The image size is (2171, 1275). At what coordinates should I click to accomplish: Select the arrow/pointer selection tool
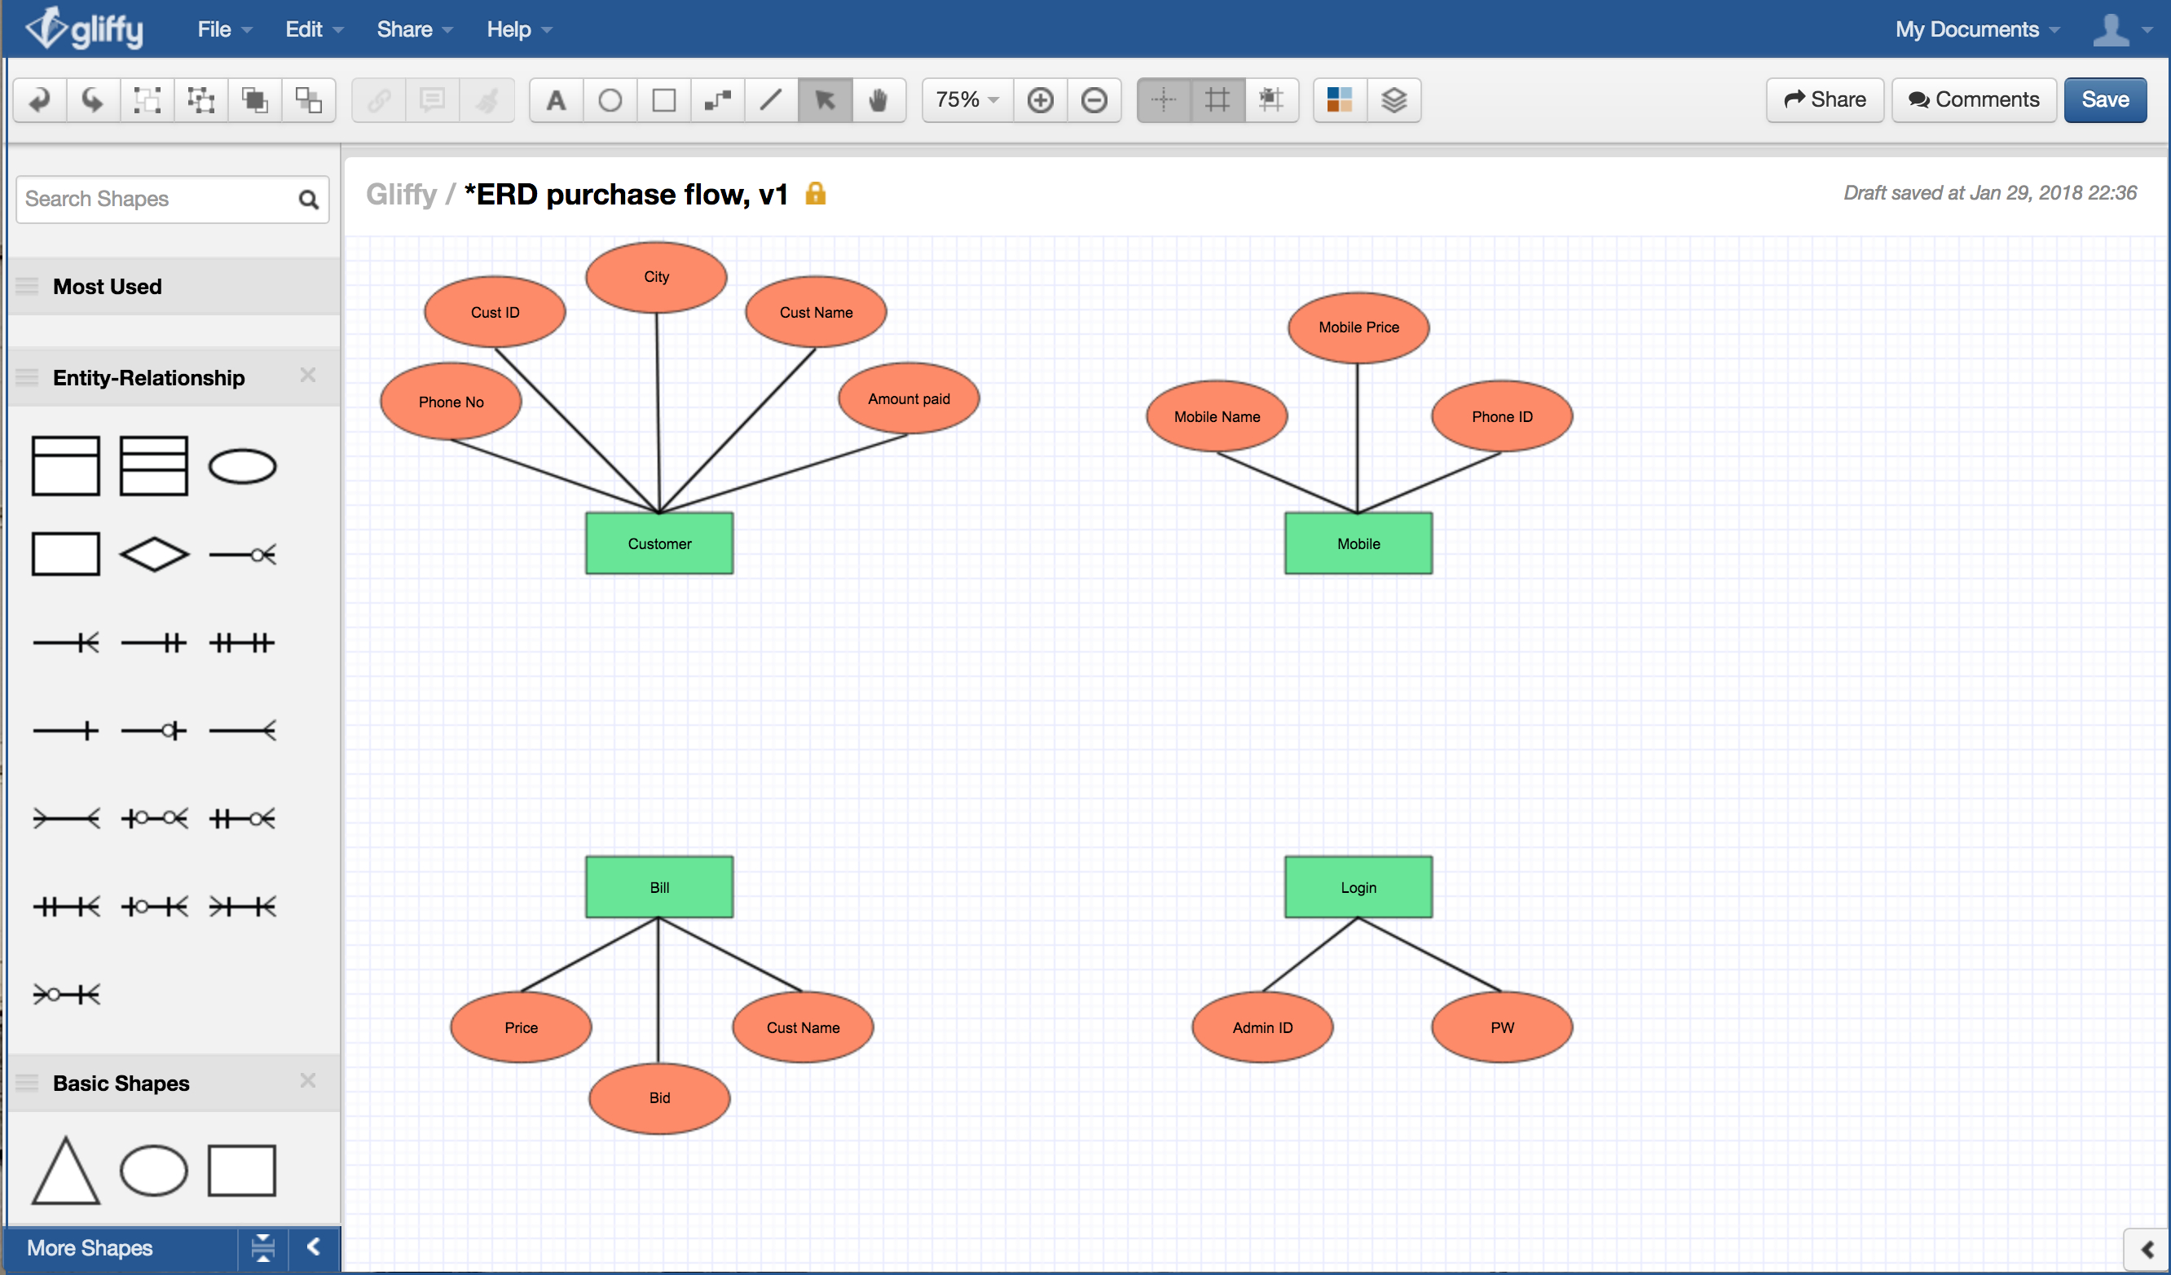point(827,100)
